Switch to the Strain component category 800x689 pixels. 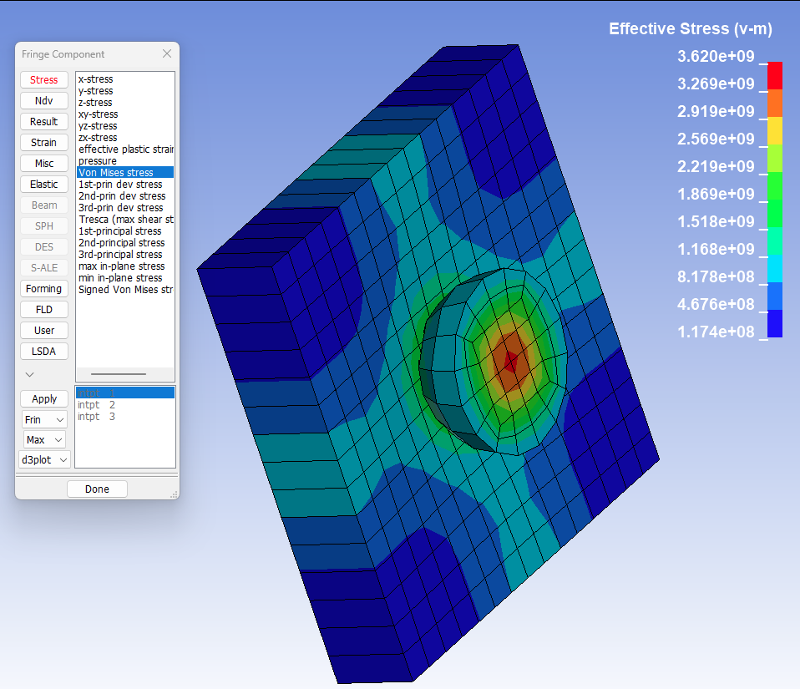coord(44,143)
